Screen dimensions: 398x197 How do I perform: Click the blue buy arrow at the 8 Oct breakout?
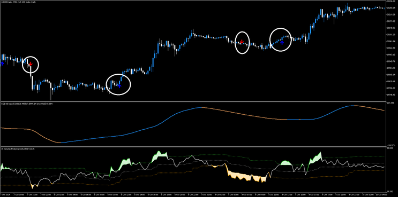(x=119, y=86)
